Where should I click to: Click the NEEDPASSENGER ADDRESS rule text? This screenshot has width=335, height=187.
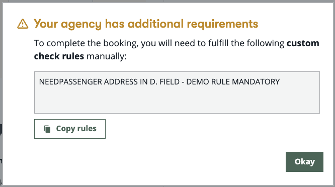(159, 82)
